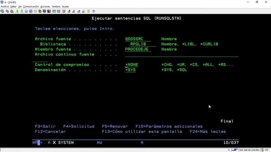271x152 pixels.
Task: Open the Editar menu
Action: (13, 7)
